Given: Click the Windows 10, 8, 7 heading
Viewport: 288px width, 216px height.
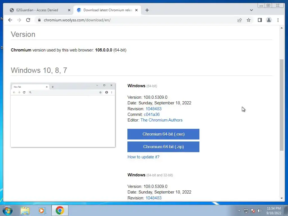Looking at the screenshot, I should (x=39, y=70).
